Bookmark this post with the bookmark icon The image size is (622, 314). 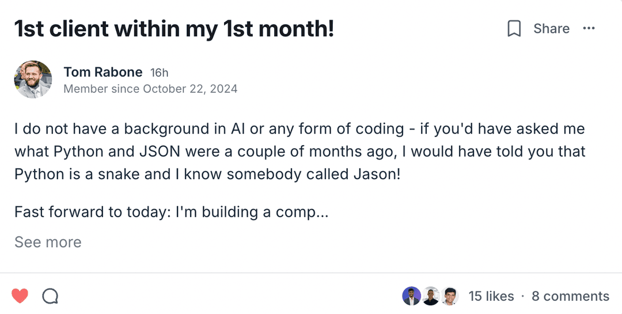514,29
